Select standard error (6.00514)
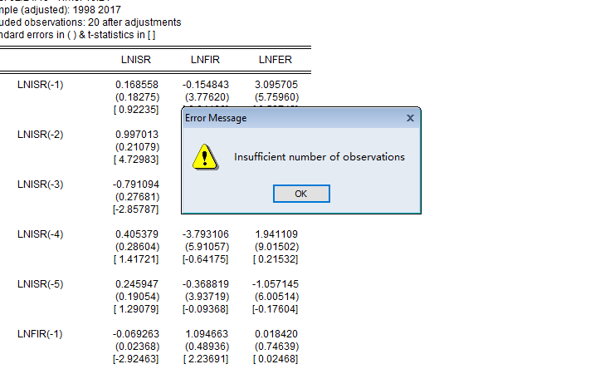 coord(276,296)
